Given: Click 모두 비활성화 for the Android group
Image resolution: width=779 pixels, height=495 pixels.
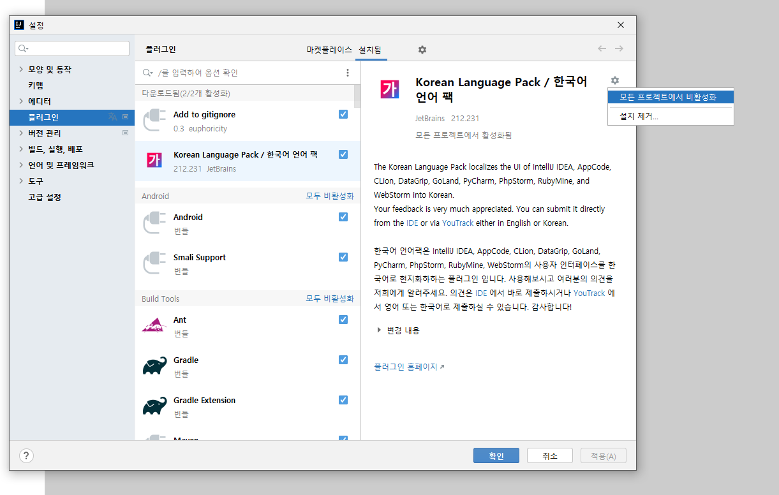Looking at the screenshot, I should [330, 196].
